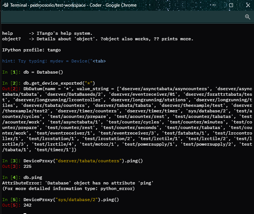Close the Chrome terminal window
Screen dimensions: 254x214
tap(248, 5)
